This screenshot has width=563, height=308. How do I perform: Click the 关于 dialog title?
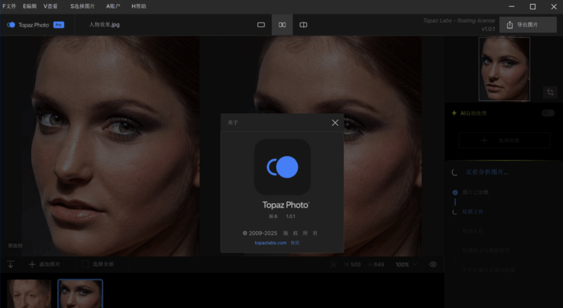(233, 123)
